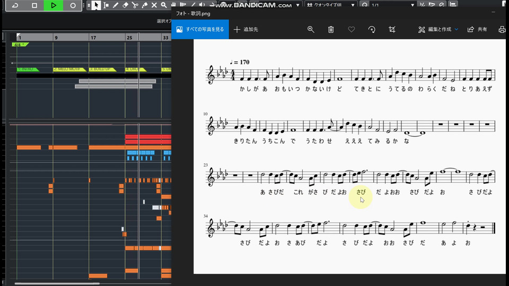Click すべての写真を見る in Photos
The width and height of the screenshot is (509, 286).
pos(200,29)
